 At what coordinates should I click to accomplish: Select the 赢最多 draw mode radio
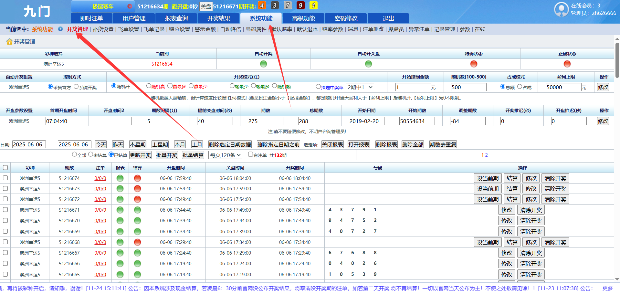click(170, 86)
